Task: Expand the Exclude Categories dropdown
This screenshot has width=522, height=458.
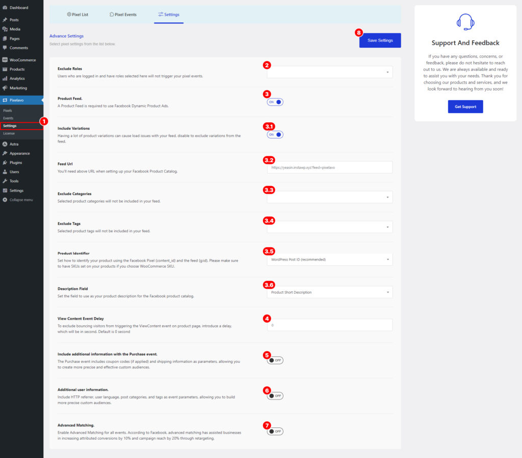Action: tap(329, 197)
